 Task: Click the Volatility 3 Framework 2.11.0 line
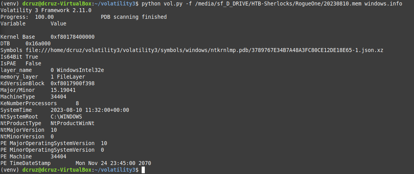pyautogui.click(x=46, y=10)
